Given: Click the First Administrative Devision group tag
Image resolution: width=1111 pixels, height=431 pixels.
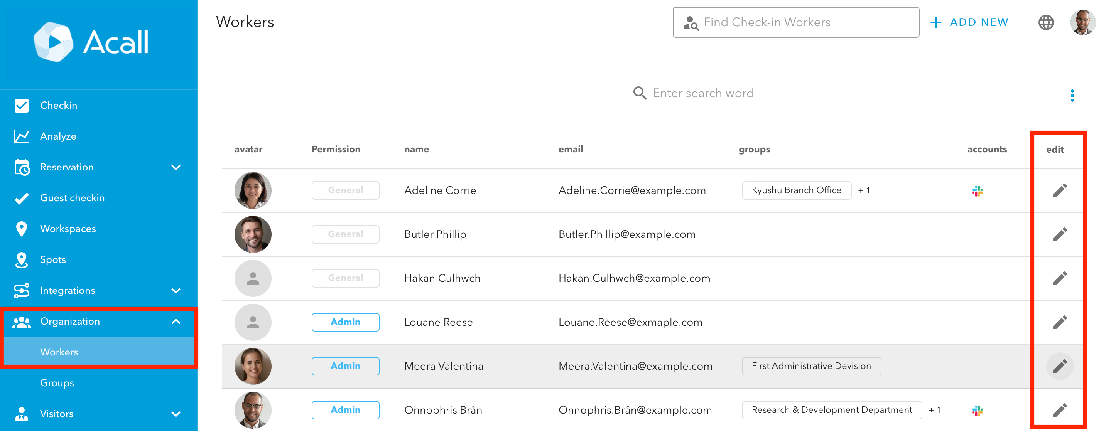Looking at the screenshot, I should coord(811,366).
